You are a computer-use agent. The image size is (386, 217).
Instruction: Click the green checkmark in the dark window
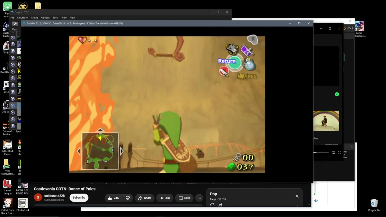coord(337,94)
